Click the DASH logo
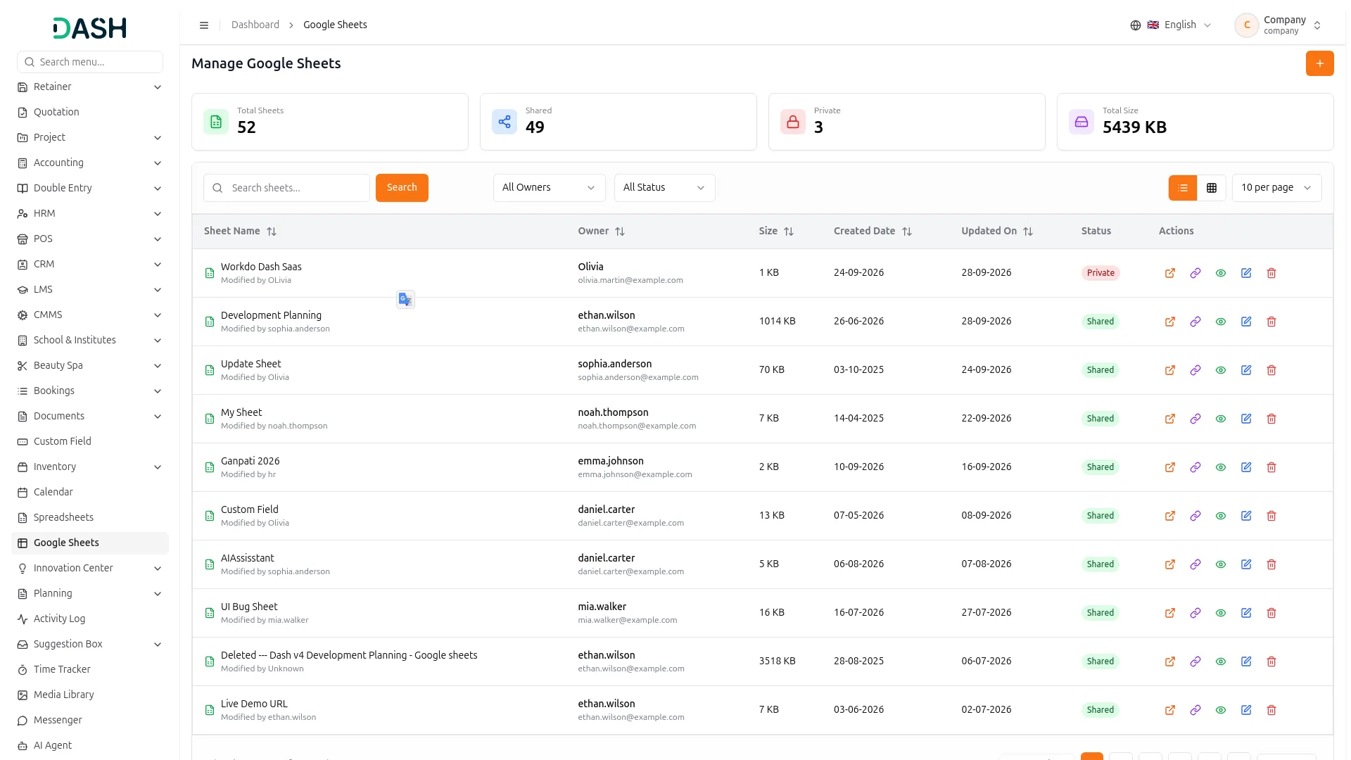Viewport: 1351px width, 760px height. click(x=90, y=28)
